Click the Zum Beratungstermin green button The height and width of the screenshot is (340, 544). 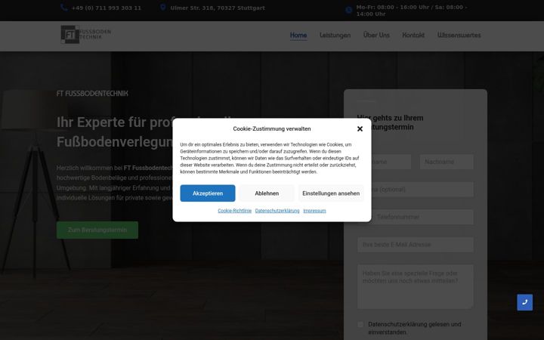click(97, 230)
